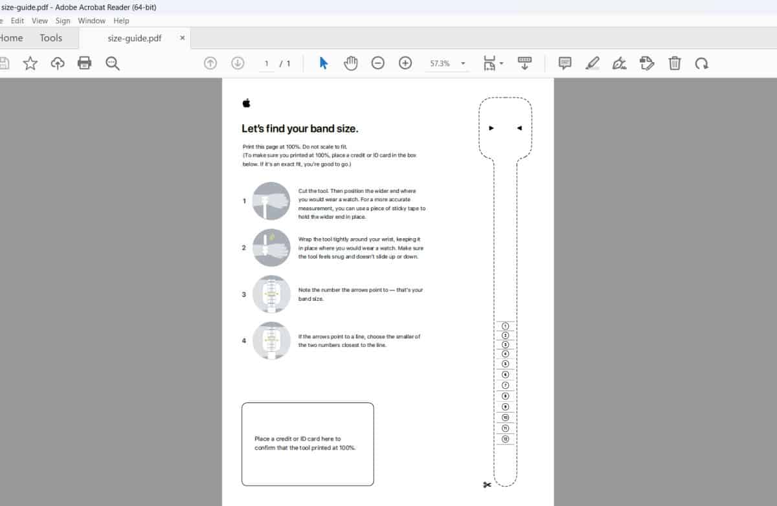
Task: Click the arrow Selection tool
Action: [324, 63]
